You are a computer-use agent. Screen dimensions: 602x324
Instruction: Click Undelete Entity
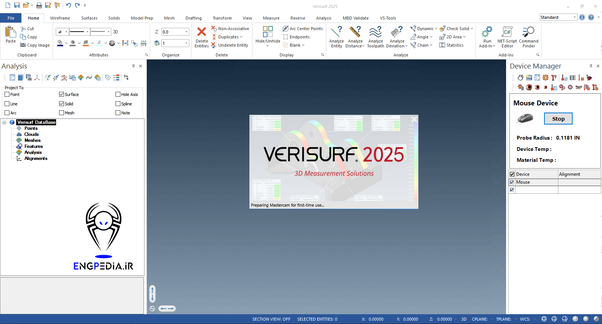point(230,45)
